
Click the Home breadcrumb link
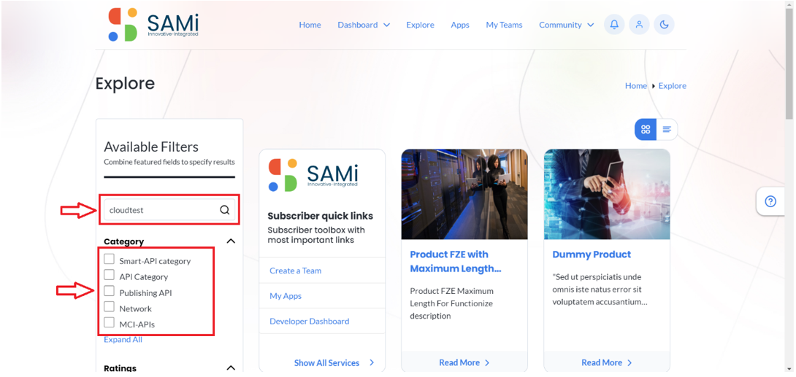[635, 85]
